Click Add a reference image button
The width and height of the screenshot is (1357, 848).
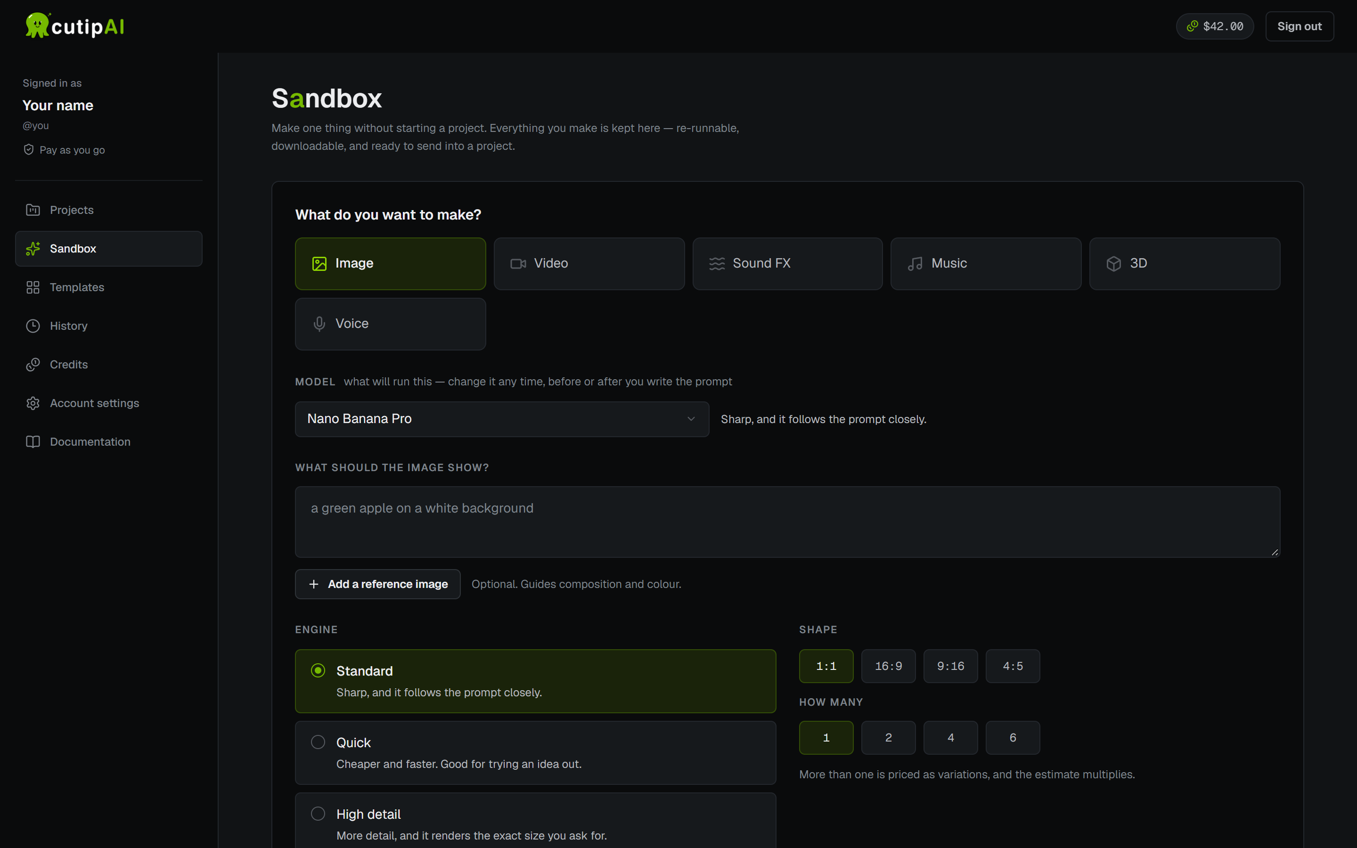click(x=377, y=584)
